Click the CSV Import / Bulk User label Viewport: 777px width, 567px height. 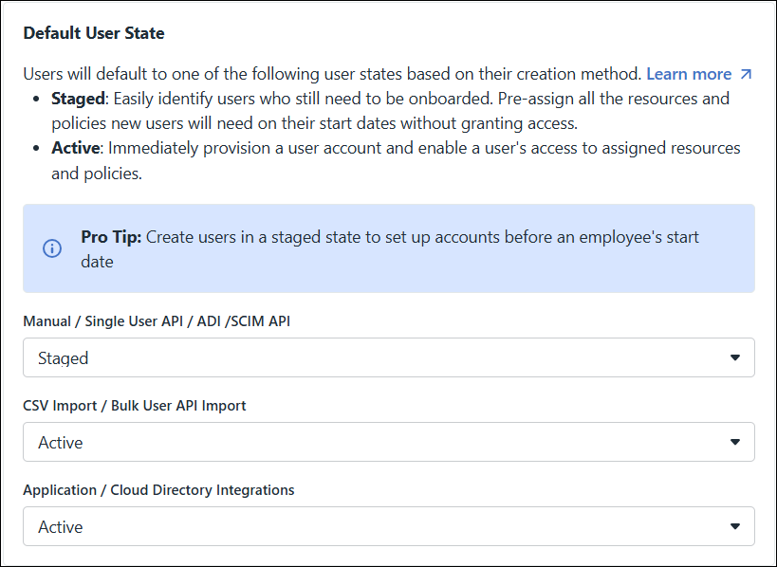coord(135,406)
